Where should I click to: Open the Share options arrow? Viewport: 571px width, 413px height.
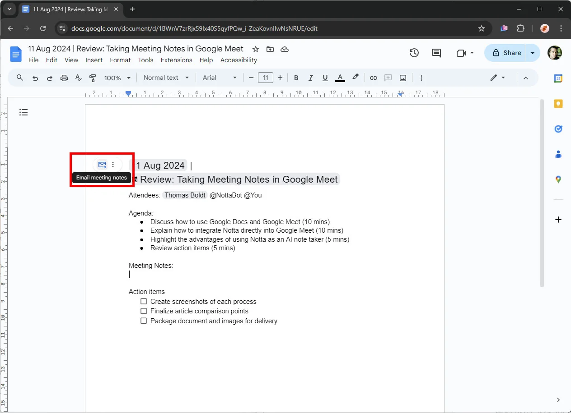(533, 53)
